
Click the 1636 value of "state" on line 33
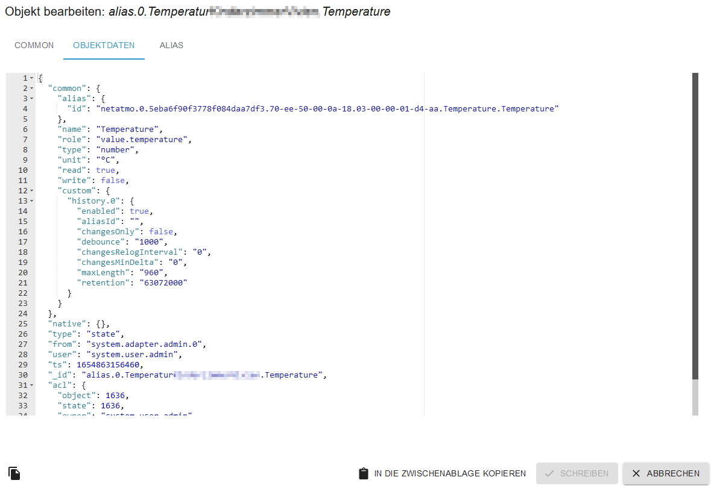tap(110, 406)
